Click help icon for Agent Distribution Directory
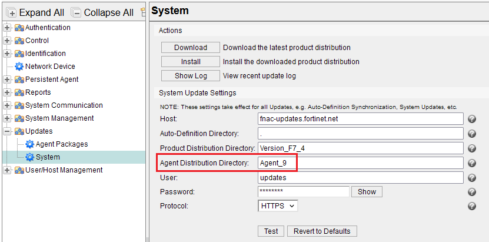This screenshot has height=242, width=489. coord(471,163)
